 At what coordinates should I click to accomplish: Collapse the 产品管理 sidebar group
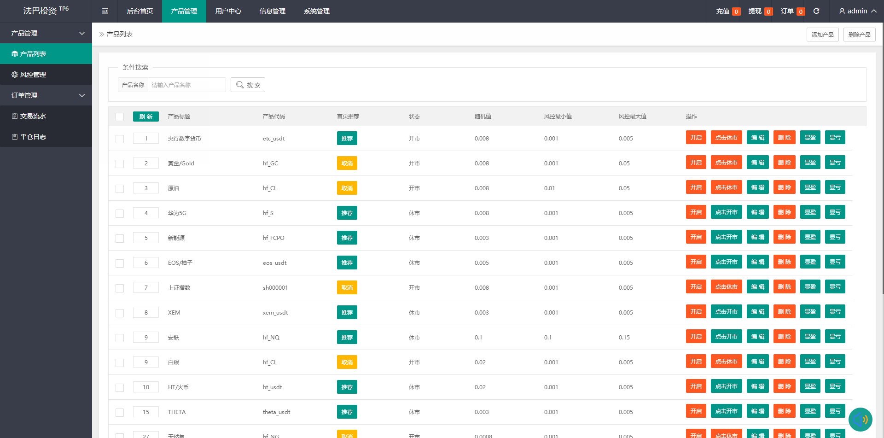[82, 33]
